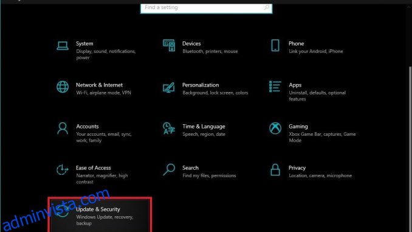Click the Ease of Access icon
412x232 pixels.
coord(62,170)
